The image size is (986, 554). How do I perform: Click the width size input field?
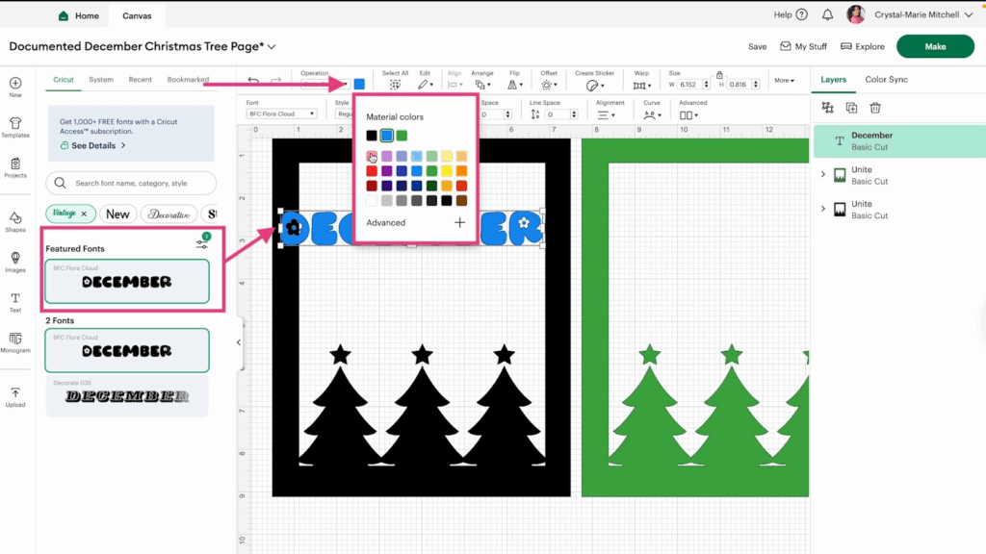pyautogui.click(x=689, y=85)
